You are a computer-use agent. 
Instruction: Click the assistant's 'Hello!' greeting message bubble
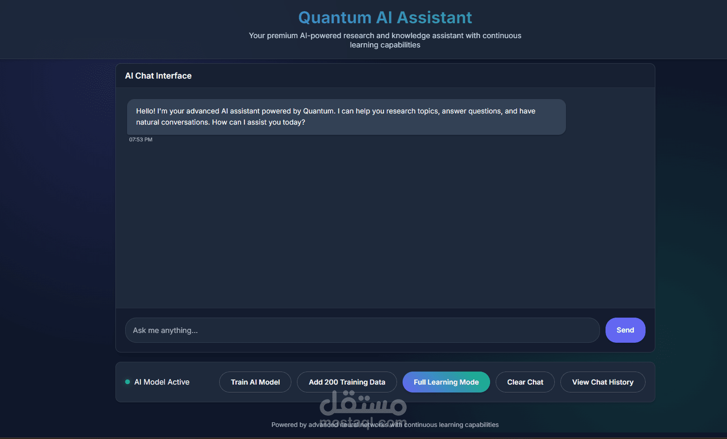pos(346,117)
